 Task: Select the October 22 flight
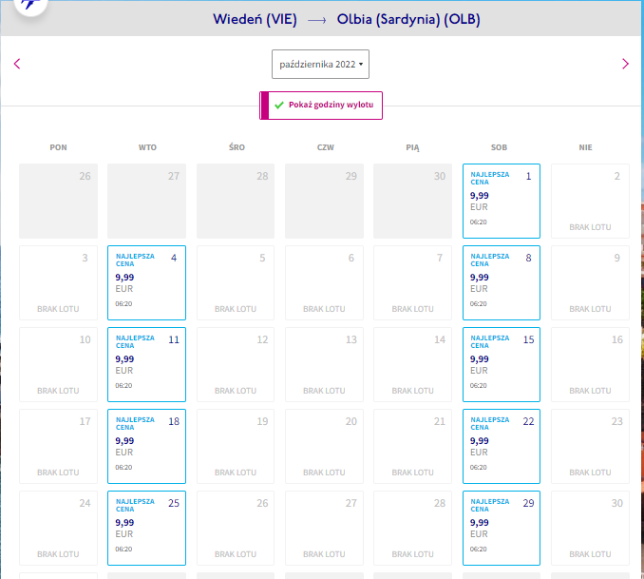[502, 447]
